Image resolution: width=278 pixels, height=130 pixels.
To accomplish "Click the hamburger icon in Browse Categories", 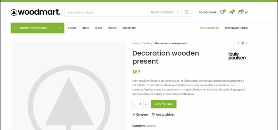I will point(15,28).
